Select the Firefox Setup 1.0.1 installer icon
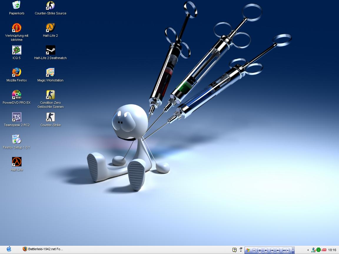The image size is (339, 254). (17, 140)
